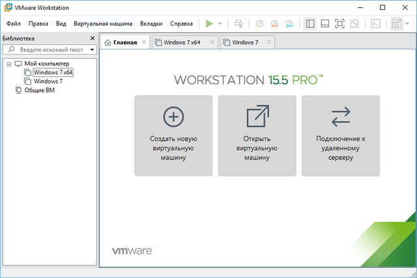Screen dimensions: 417x278
Task: Open the power options dropdown arrow
Action: pyautogui.click(x=220, y=23)
